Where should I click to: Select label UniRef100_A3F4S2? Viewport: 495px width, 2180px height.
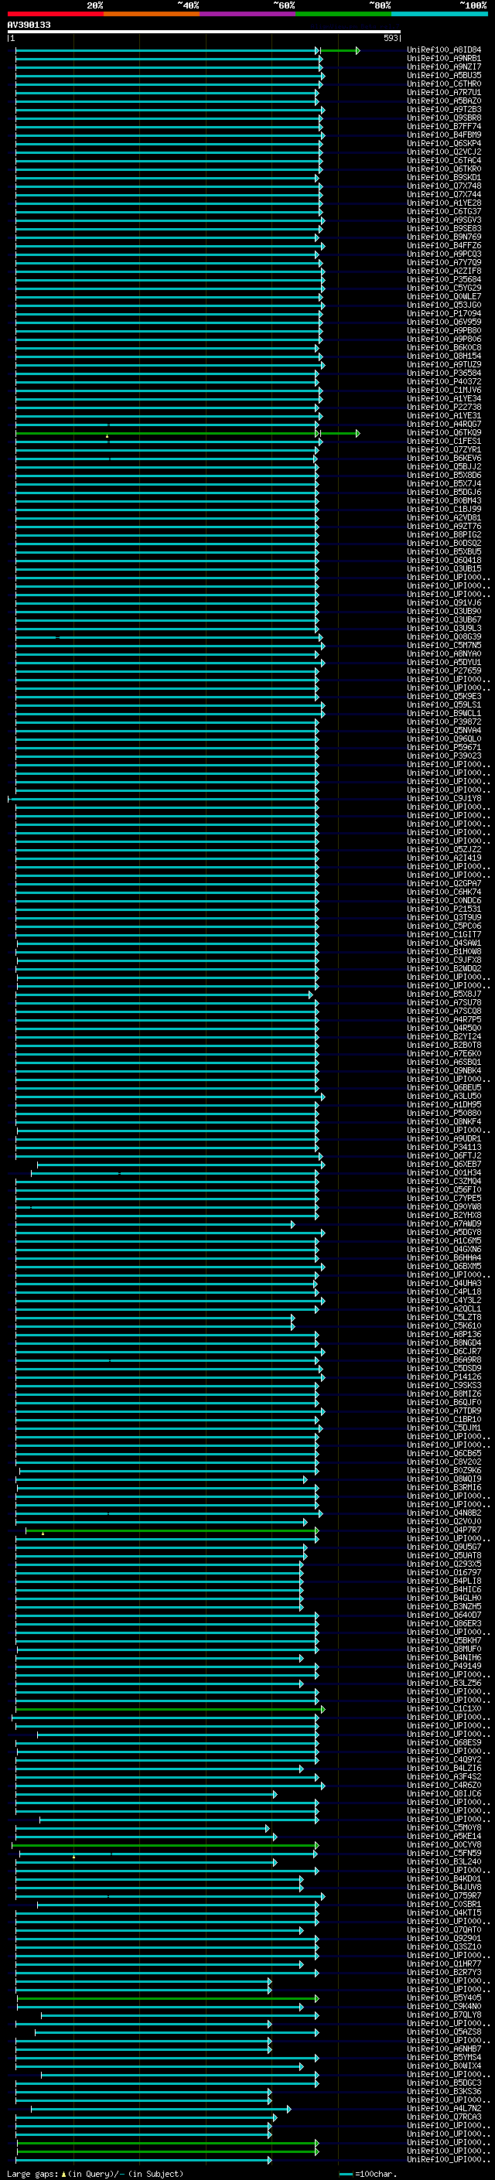click(x=444, y=1776)
